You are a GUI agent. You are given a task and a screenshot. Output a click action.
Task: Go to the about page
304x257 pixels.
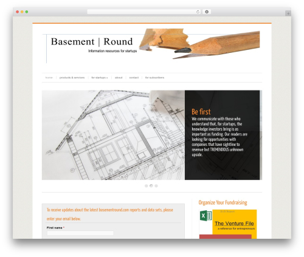119,78
